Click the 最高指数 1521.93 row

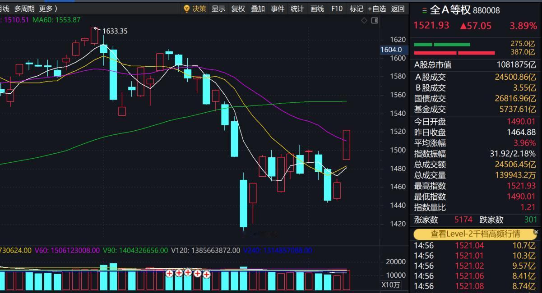point(475,186)
